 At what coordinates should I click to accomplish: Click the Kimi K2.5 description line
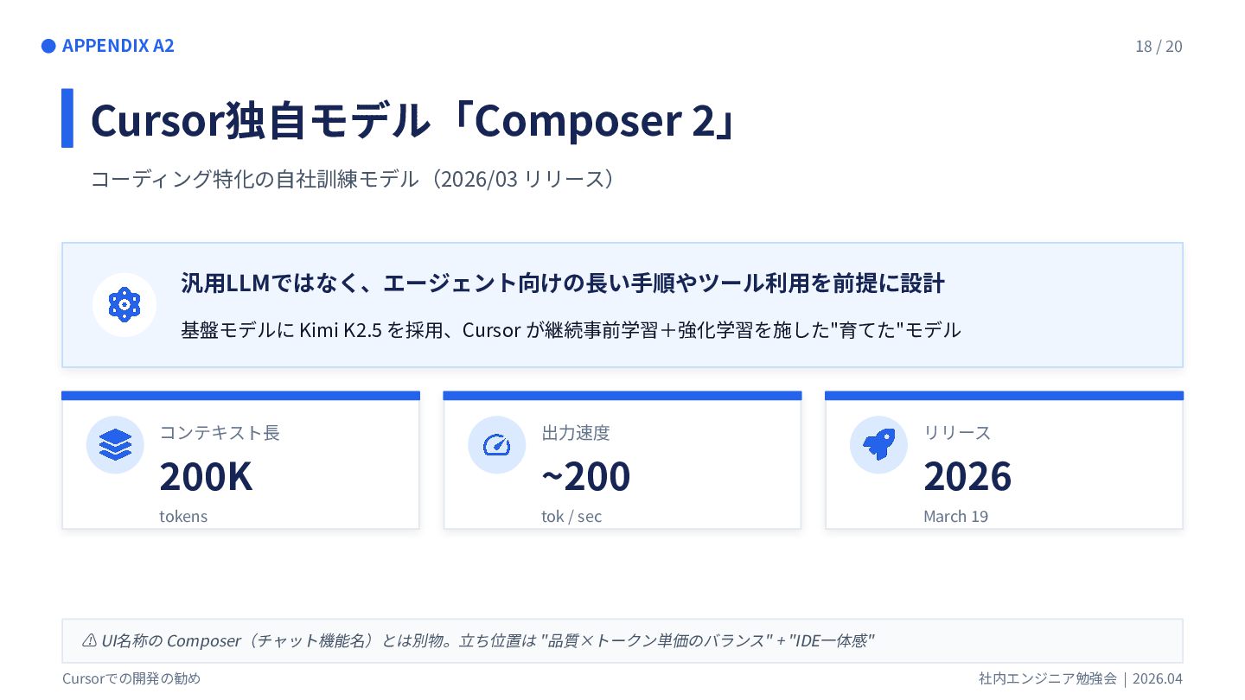[x=571, y=329]
